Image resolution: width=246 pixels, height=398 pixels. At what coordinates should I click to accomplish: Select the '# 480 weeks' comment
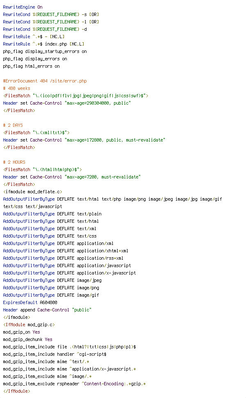click(16, 88)
